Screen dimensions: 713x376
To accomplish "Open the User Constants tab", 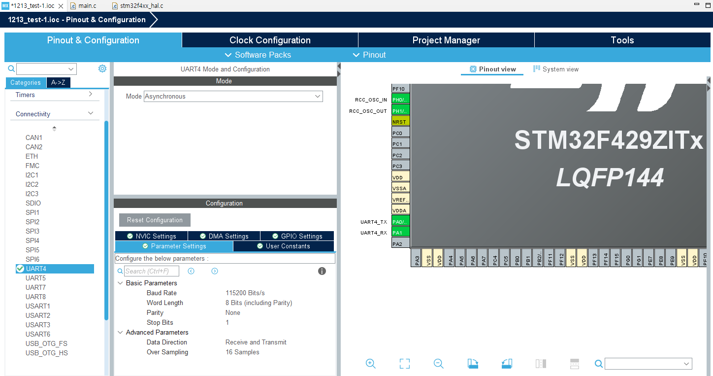I will (x=284, y=246).
